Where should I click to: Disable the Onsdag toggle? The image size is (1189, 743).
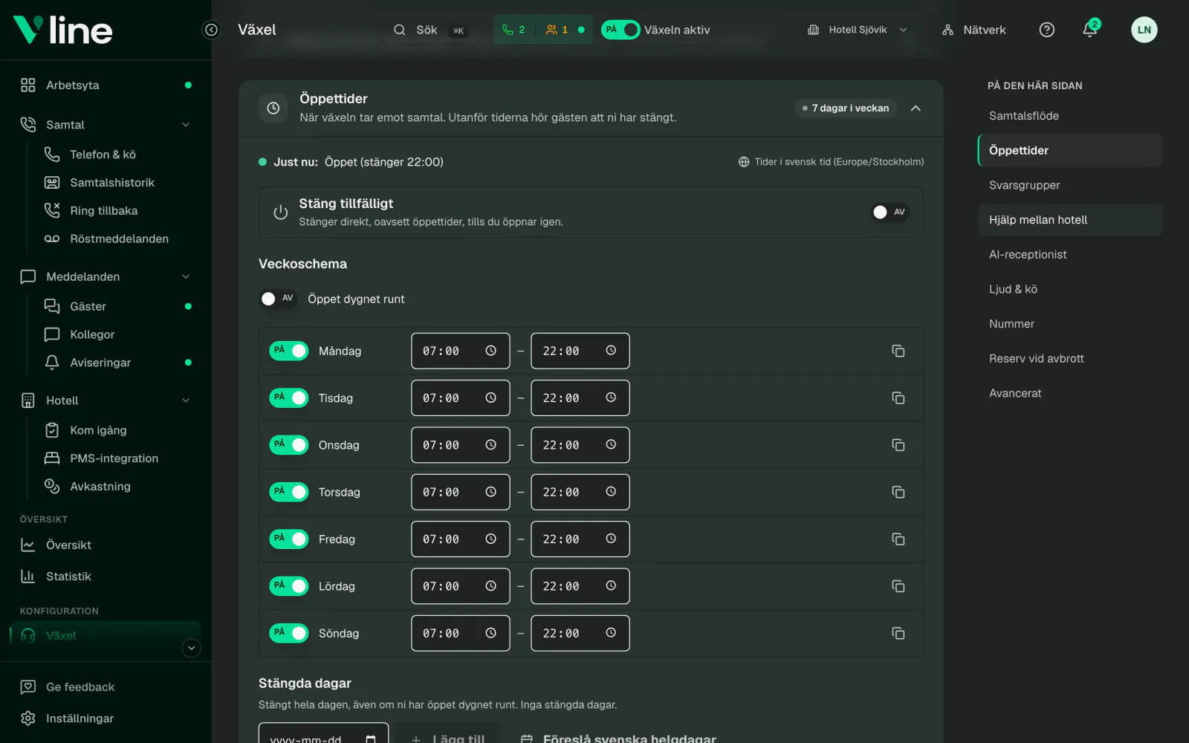pos(288,444)
